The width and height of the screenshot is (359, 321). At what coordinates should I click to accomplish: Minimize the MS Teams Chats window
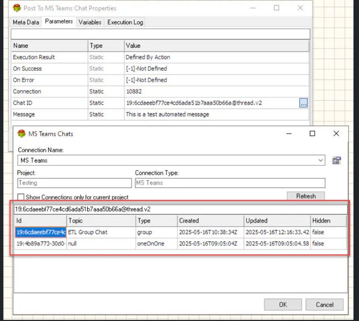pyautogui.click(x=289, y=134)
